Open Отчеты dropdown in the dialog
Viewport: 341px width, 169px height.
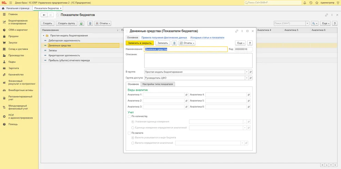point(187,43)
